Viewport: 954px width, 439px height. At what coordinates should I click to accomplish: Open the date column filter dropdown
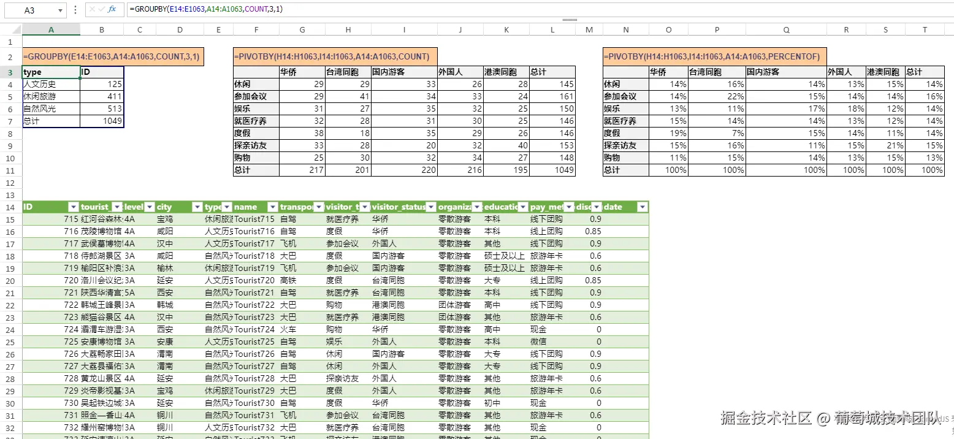tap(642, 207)
